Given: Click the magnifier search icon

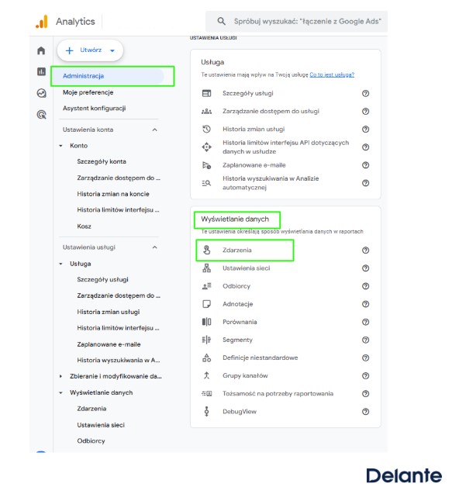Looking at the screenshot, I should 222,22.
